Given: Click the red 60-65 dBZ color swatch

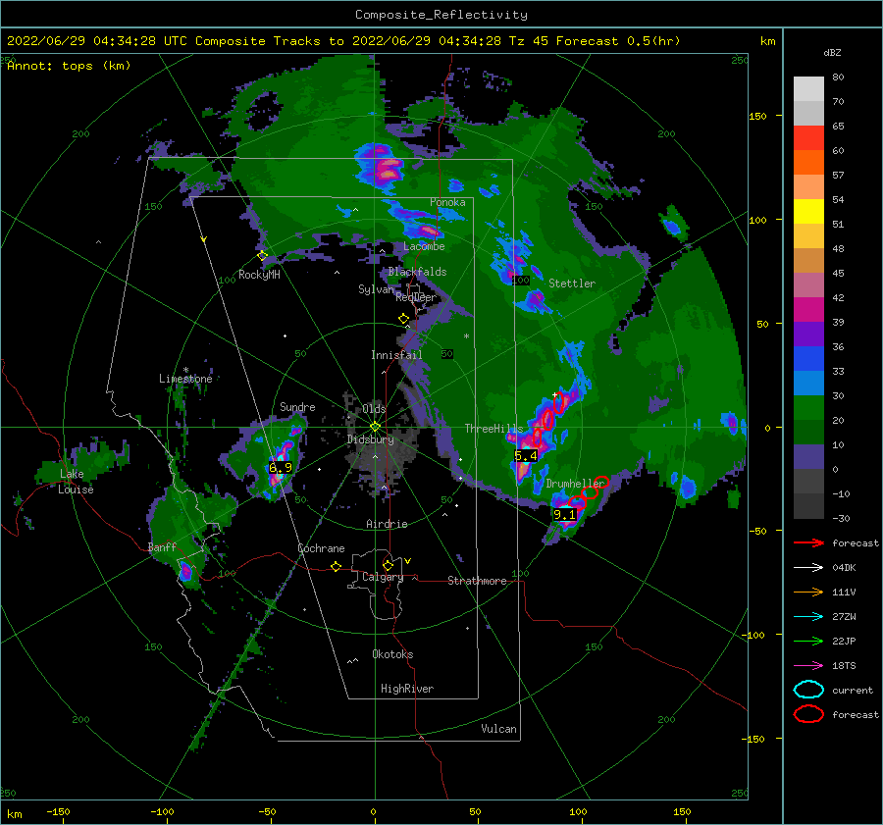Looking at the screenshot, I should (808, 138).
